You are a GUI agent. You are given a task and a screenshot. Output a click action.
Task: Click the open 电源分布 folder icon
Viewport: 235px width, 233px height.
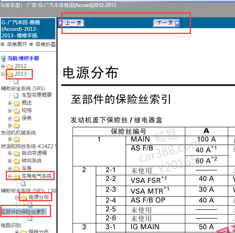tap(24, 198)
